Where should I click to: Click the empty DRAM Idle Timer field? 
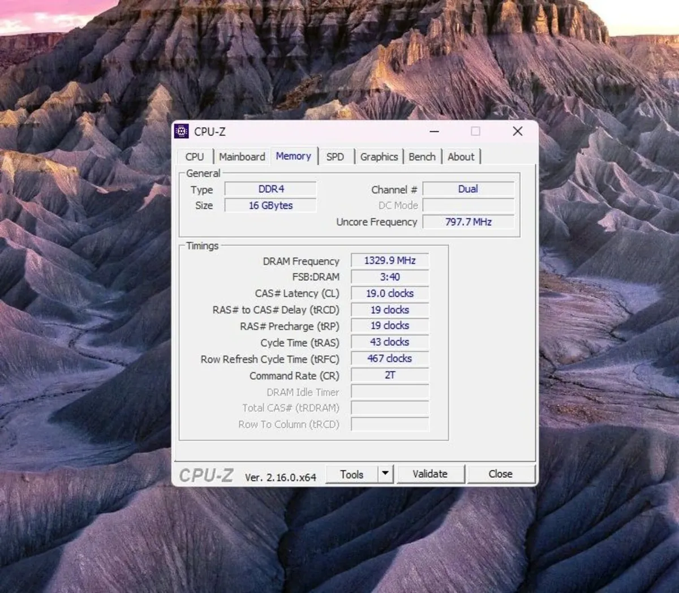tap(390, 392)
